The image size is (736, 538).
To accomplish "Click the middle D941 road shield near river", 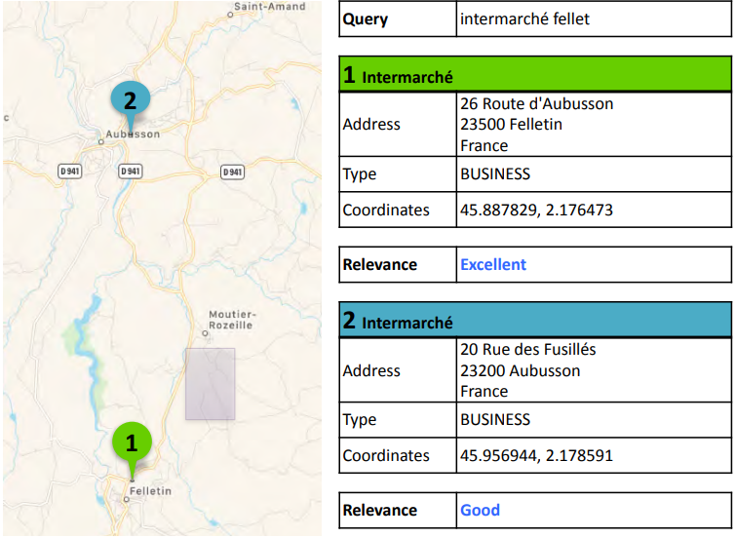I will [x=130, y=172].
